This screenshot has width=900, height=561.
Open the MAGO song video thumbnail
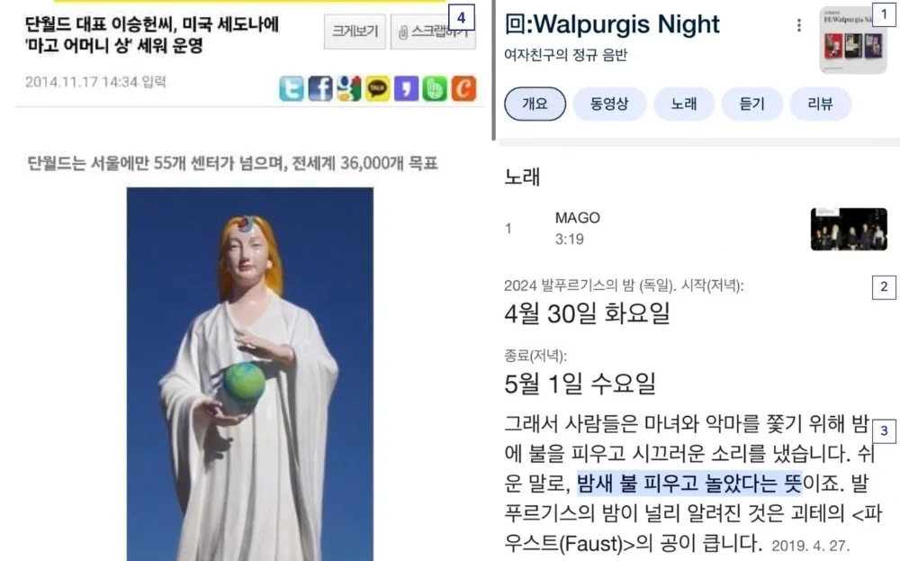coord(849,229)
